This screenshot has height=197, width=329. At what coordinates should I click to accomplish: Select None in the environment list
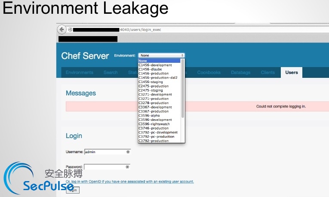159,61
